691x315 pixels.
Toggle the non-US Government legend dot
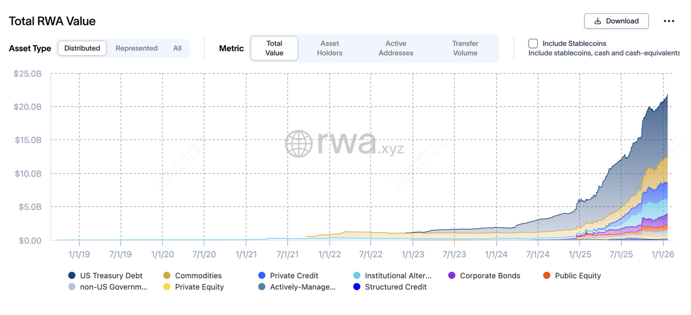point(72,287)
